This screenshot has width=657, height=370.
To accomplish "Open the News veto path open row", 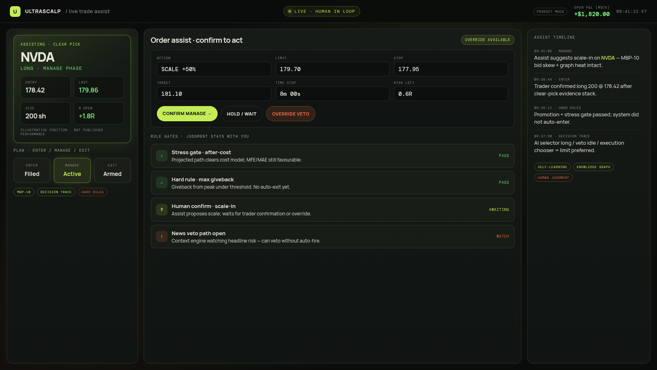I will point(333,237).
